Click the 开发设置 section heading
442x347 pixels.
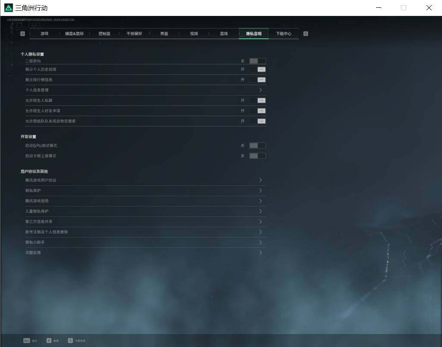click(x=28, y=137)
